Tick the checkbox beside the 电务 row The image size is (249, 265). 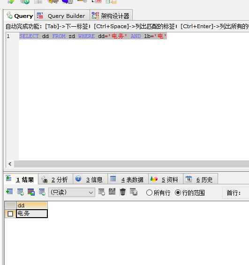(10, 214)
